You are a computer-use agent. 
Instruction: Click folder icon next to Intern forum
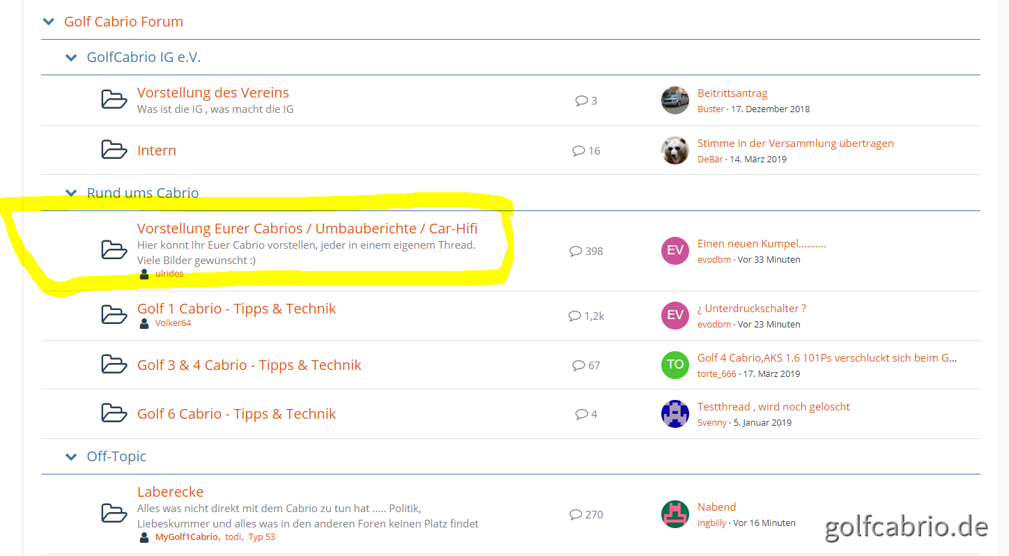pos(114,150)
